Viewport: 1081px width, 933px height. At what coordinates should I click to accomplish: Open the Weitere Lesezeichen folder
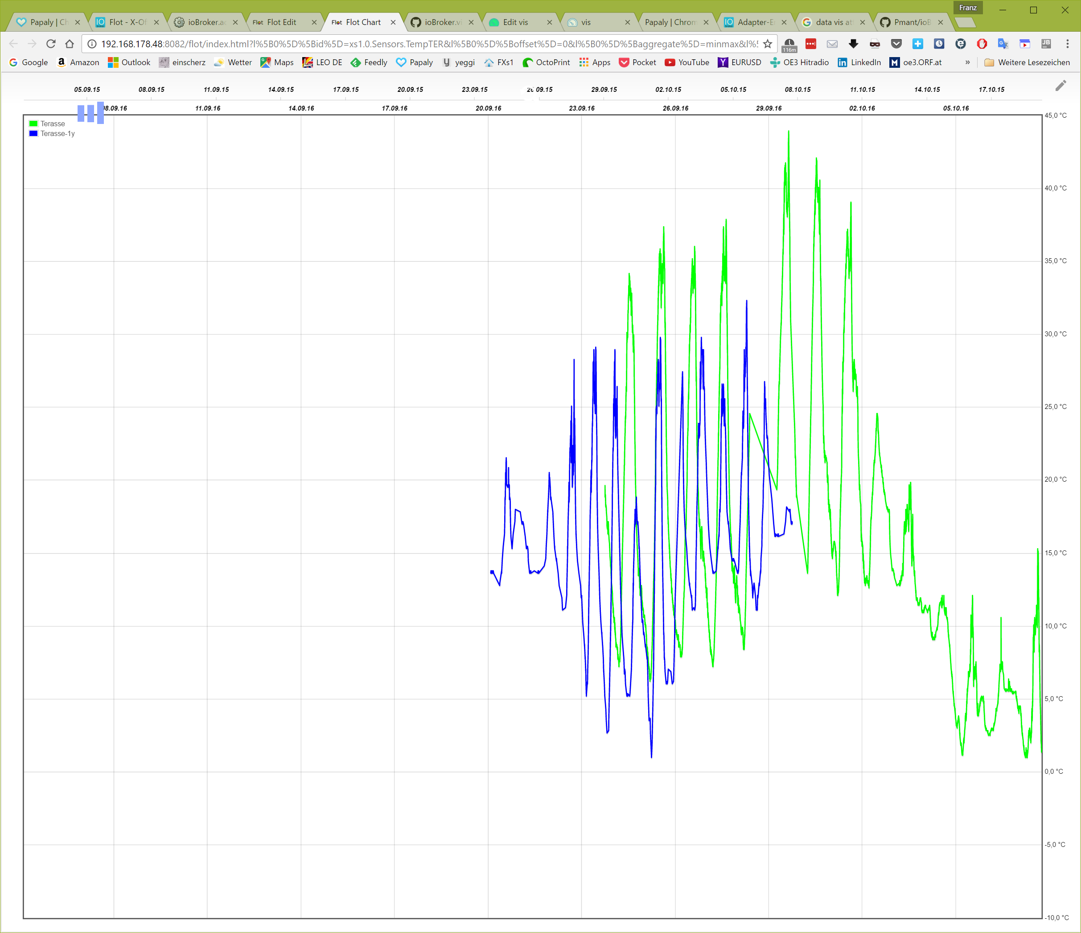point(1027,62)
